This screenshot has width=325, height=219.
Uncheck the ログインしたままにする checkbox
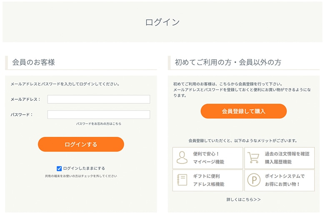tap(59, 169)
